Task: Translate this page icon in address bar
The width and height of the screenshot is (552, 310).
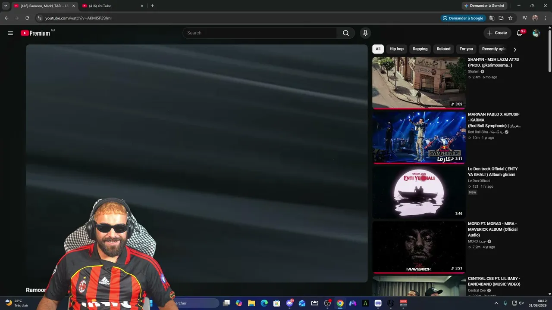Action: tap(492, 18)
